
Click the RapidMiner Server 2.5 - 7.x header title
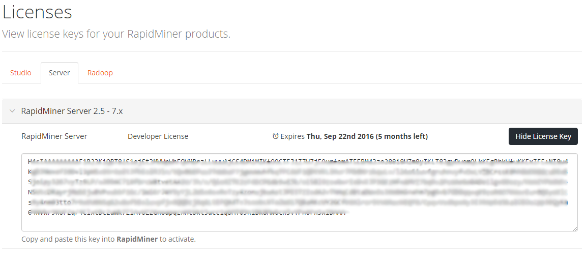(72, 111)
